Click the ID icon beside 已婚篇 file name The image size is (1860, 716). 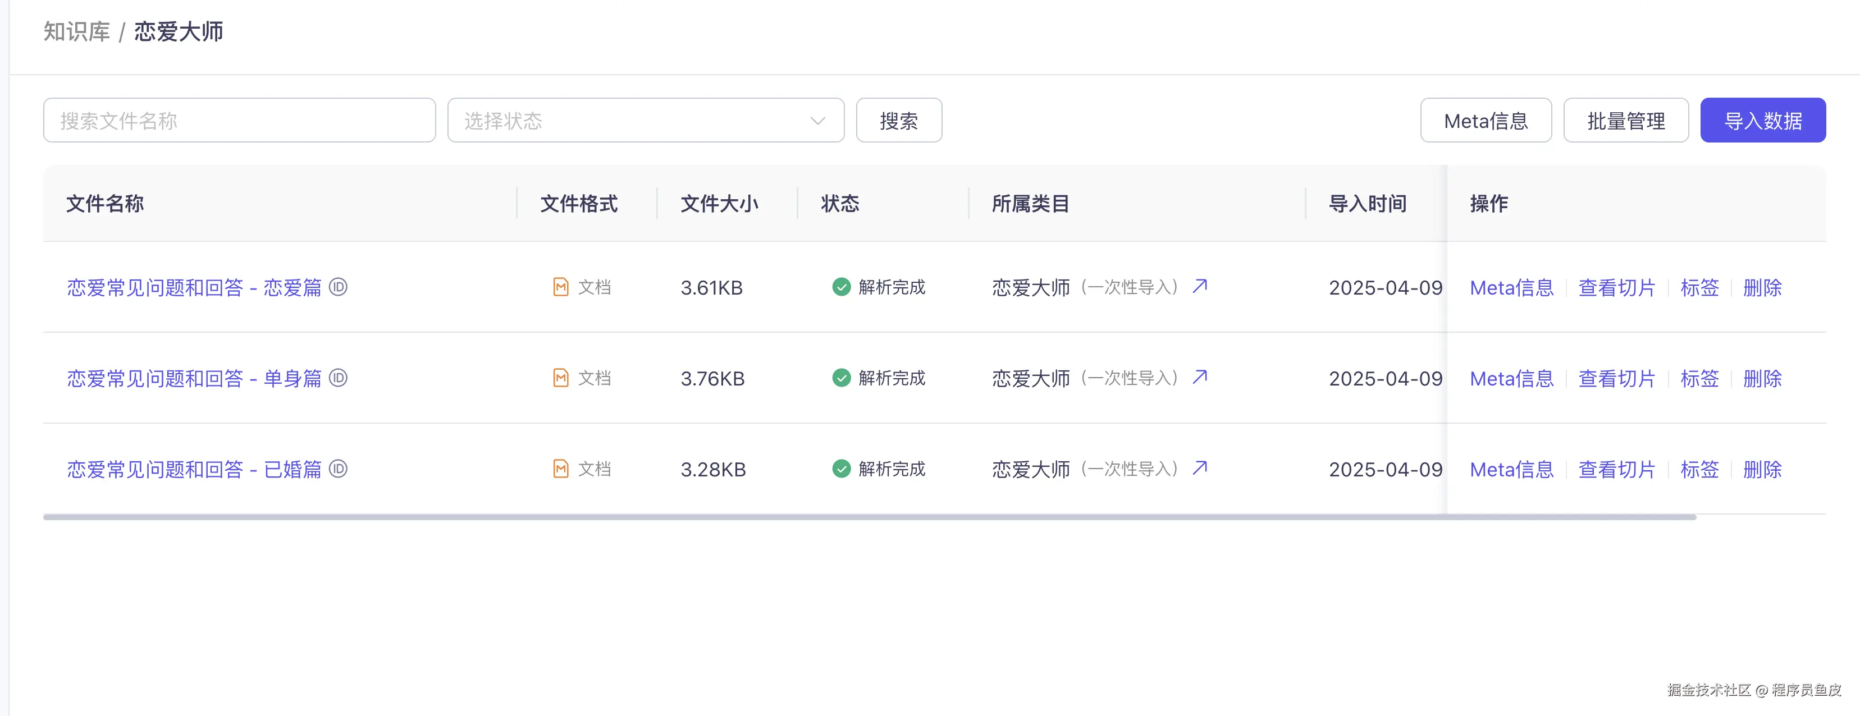pos(338,469)
